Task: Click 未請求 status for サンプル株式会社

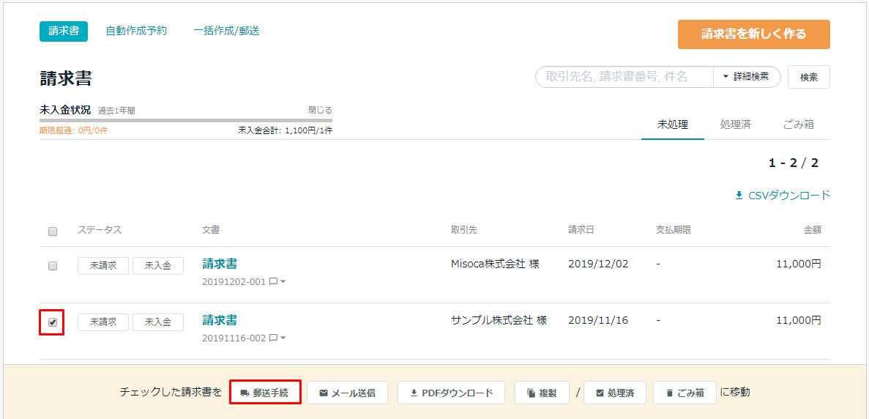Action: tap(103, 322)
